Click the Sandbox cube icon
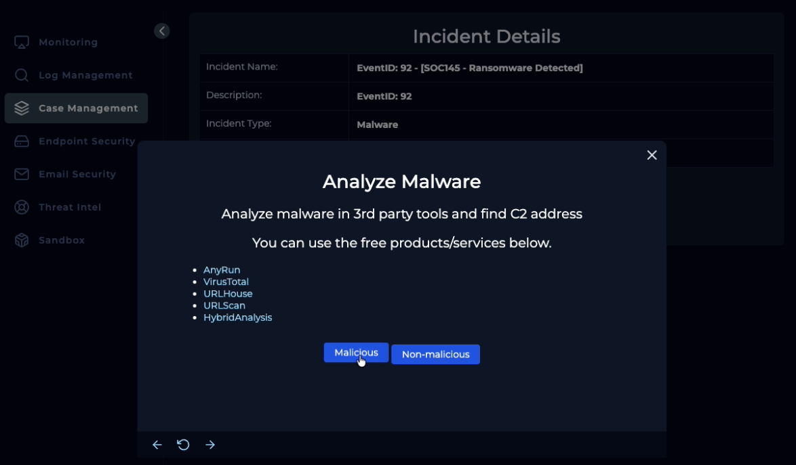Viewport: 796px width, 465px height. (22, 240)
